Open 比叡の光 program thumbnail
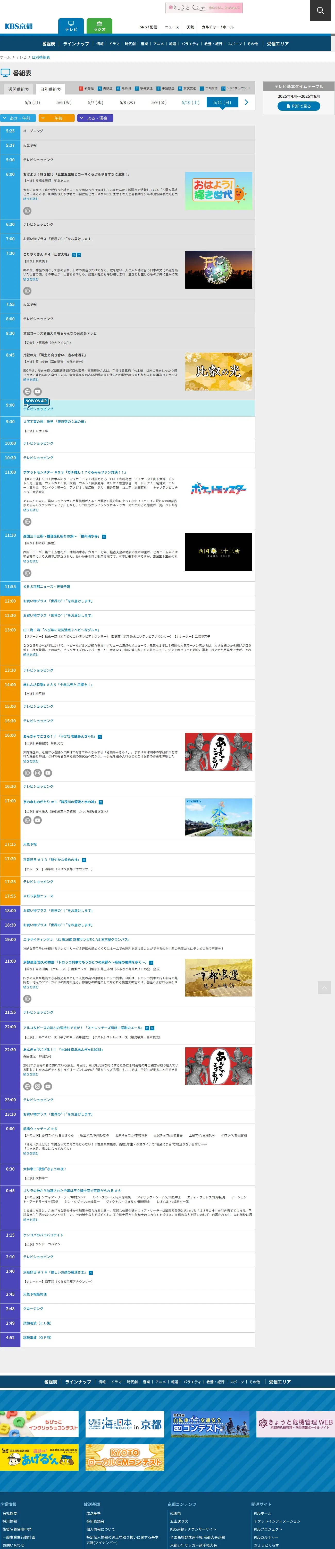Viewport: 335px width, 1549px height. 219,372
